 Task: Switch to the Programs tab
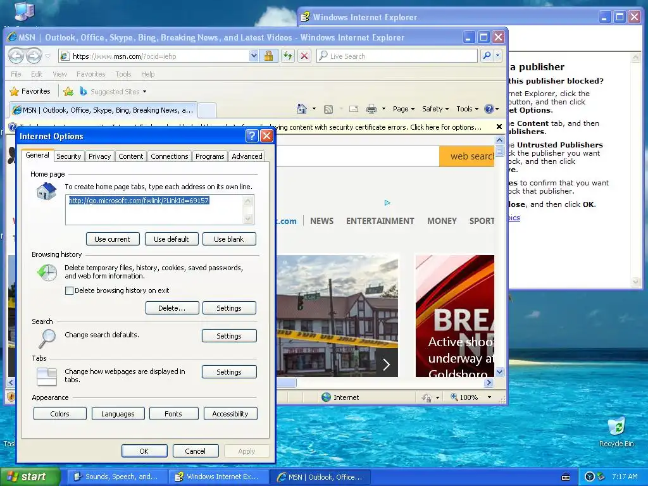[x=209, y=156]
